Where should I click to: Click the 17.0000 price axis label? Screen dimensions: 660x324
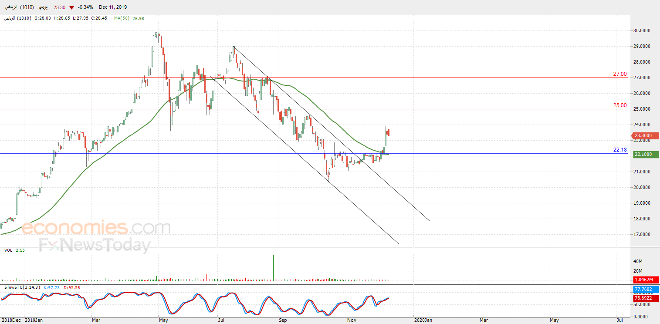coord(642,234)
